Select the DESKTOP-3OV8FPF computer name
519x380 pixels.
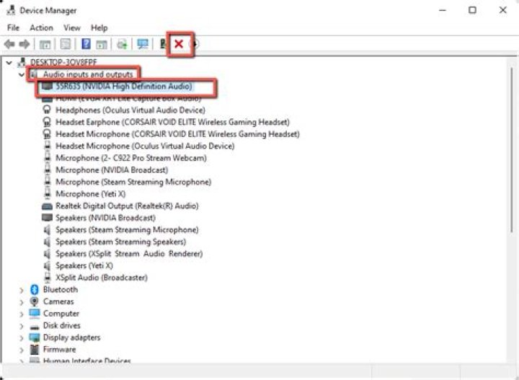point(63,62)
